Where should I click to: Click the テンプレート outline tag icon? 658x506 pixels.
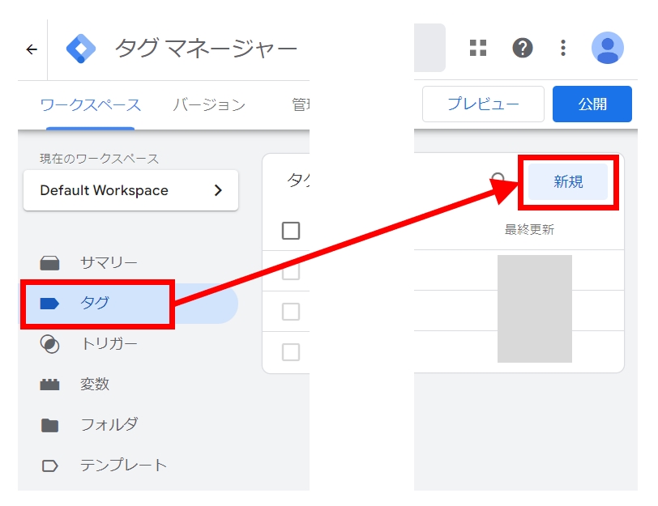49,466
